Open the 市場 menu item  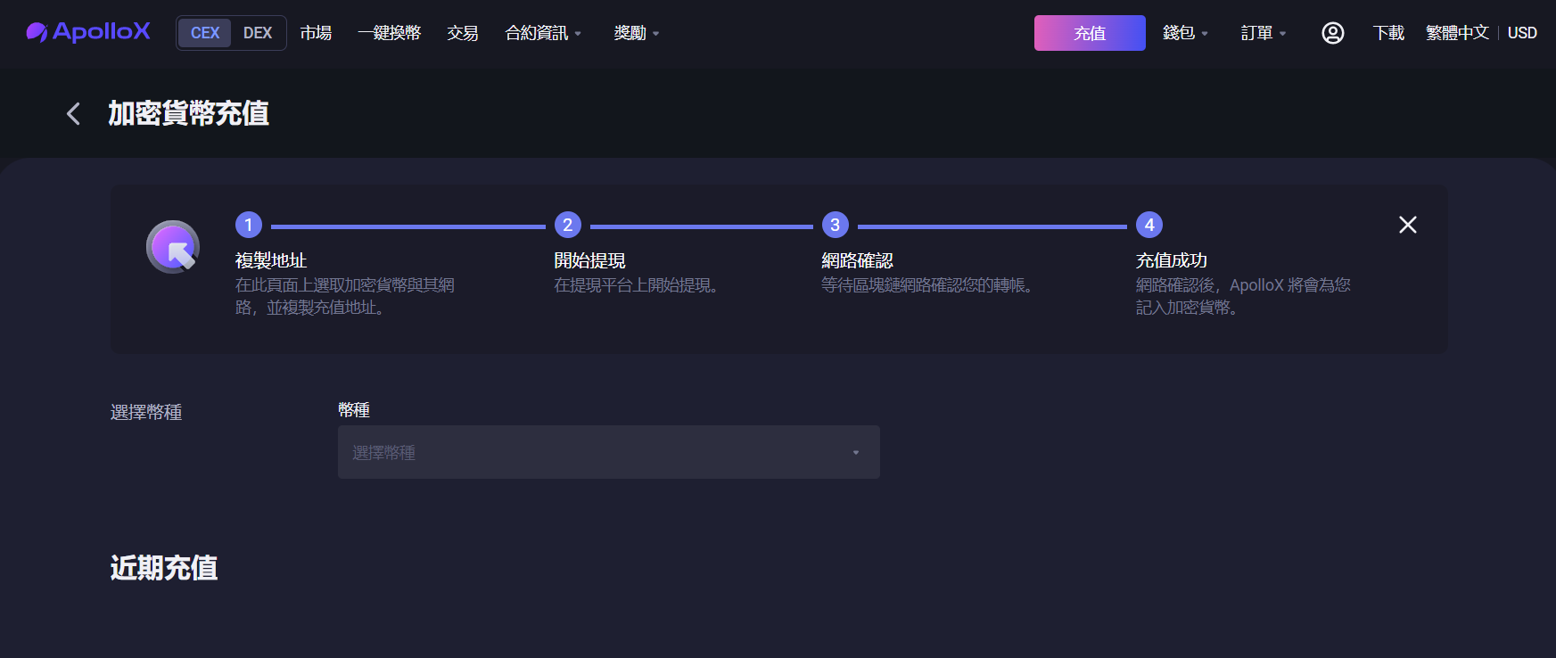click(316, 33)
